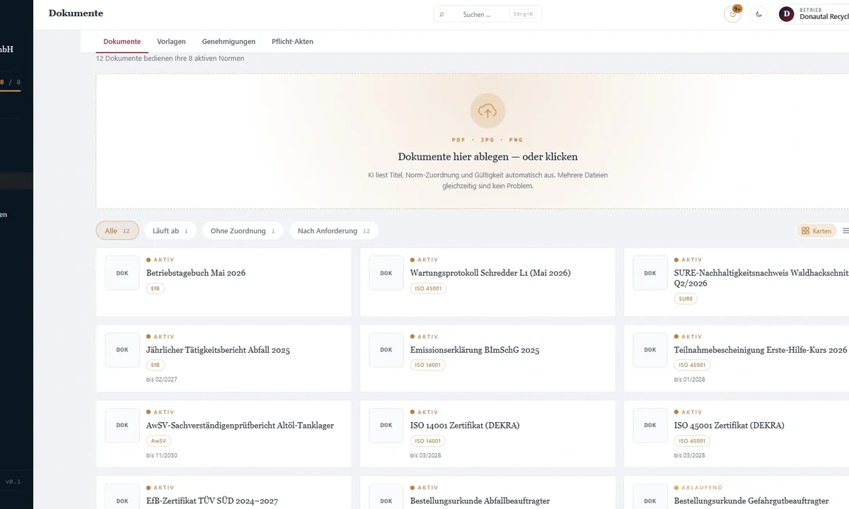
Task: Open the Genehmigungen tab
Action: [229, 42]
